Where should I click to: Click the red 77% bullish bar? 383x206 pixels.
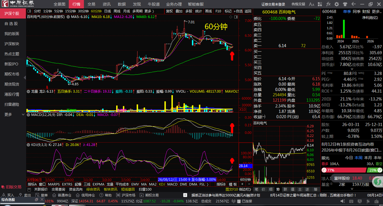pyautogui.click(x=344, y=170)
